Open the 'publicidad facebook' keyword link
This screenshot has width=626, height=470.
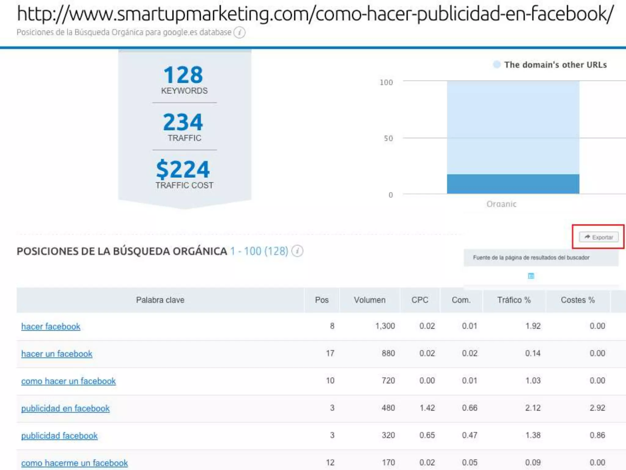(59, 435)
